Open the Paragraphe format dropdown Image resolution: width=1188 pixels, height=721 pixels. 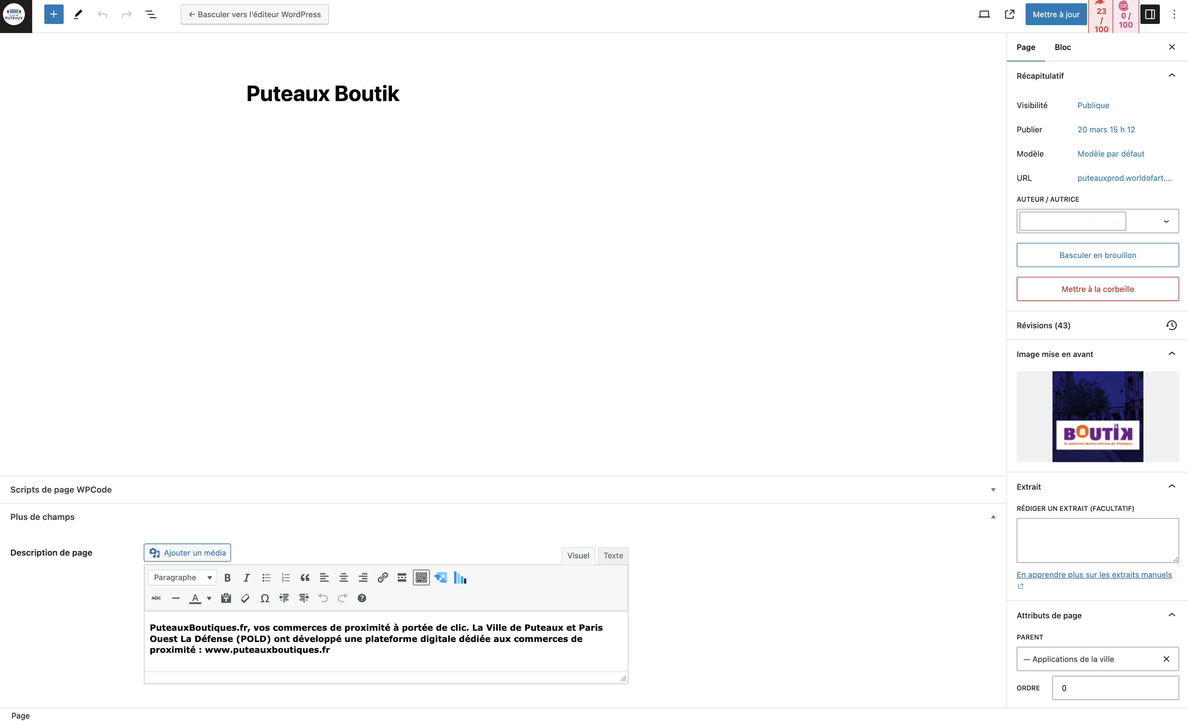182,577
